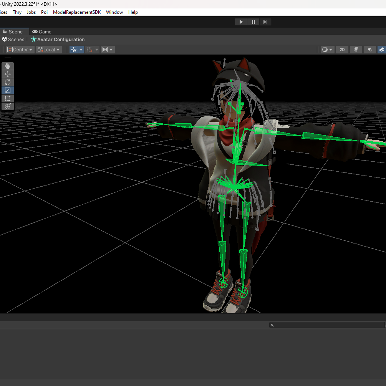
Task: Click the Play button
Action: [x=241, y=22]
